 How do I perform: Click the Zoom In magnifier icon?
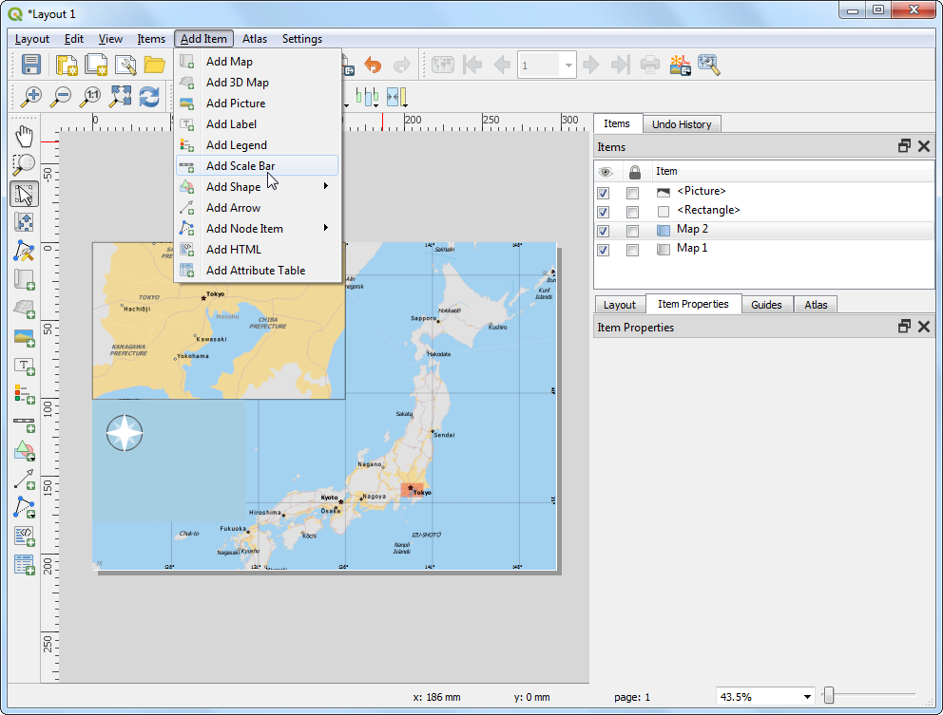pos(32,96)
